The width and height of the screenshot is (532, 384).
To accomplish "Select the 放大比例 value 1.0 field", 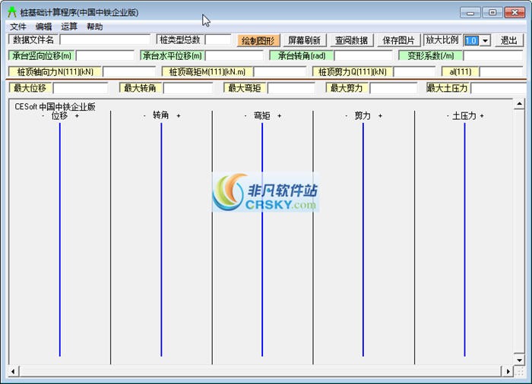I will click(x=472, y=41).
